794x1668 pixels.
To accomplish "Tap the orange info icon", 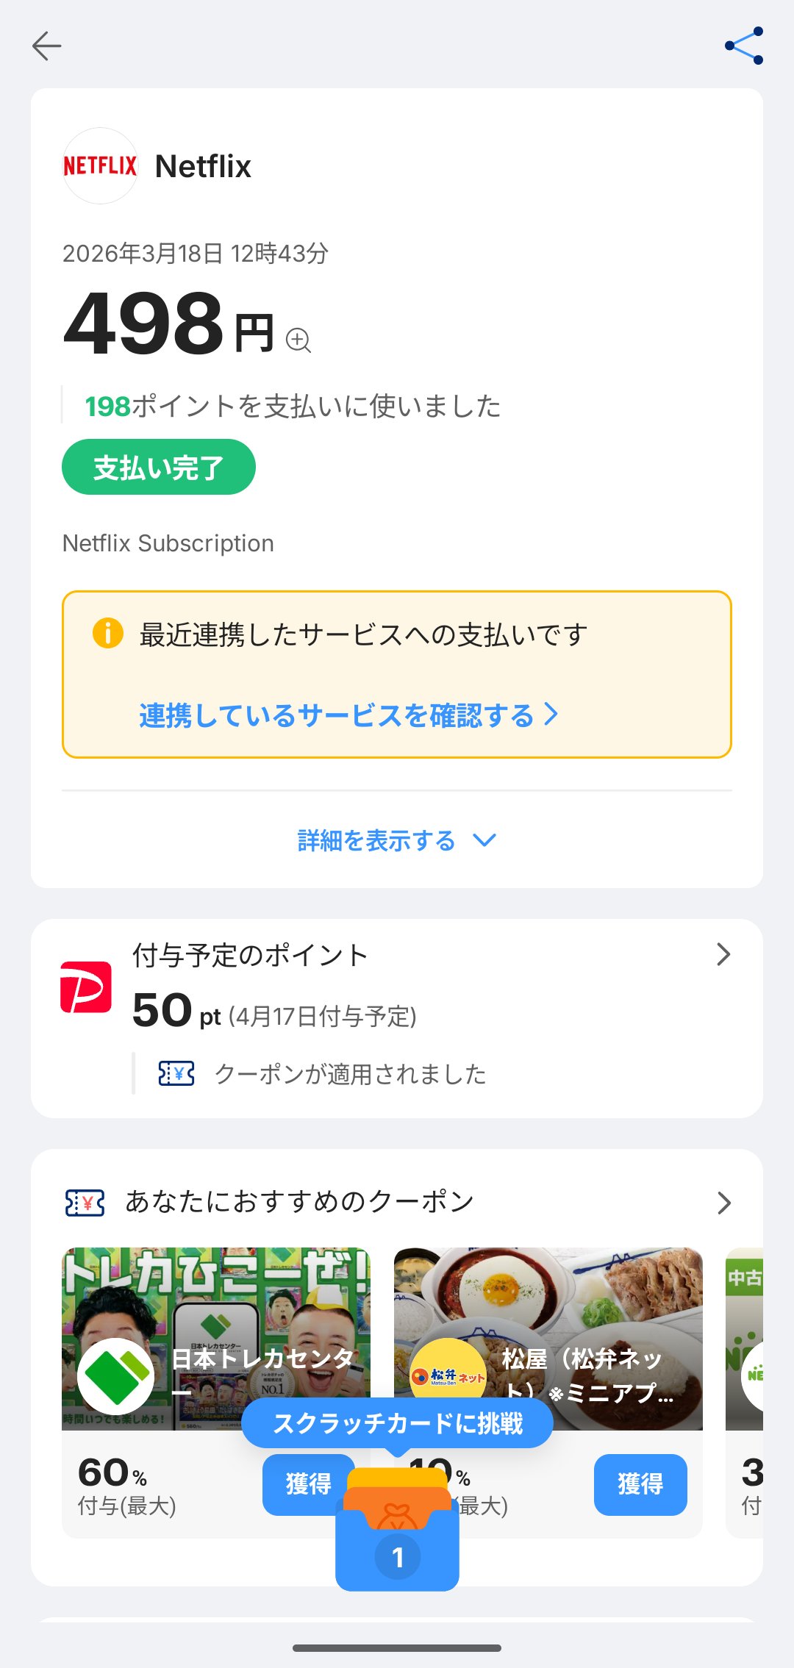I will click(107, 633).
